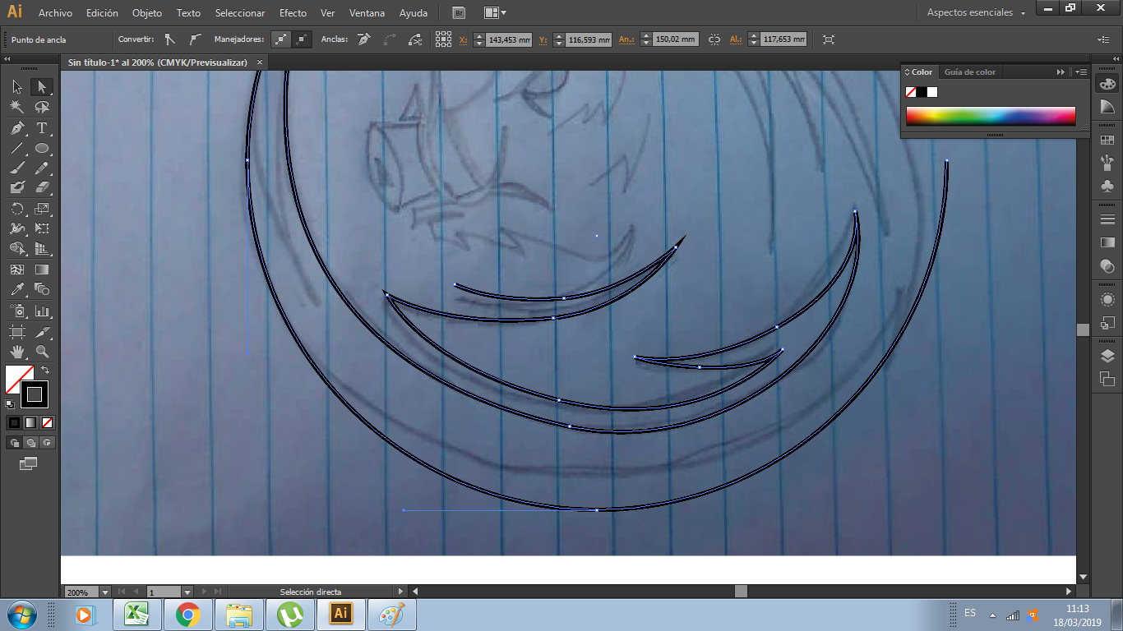Viewport: 1123px width, 631px height.
Task: Open the artboard navigation dropdown
Action: click(187, 592)
